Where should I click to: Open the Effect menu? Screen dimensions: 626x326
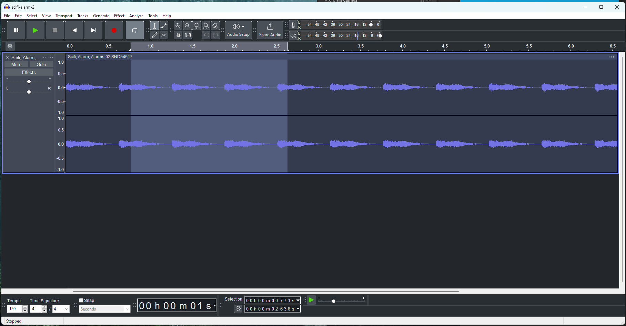coord(119,16)
